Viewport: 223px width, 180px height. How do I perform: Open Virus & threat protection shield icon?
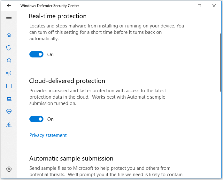pyautogui.click(x=9, y=48)
